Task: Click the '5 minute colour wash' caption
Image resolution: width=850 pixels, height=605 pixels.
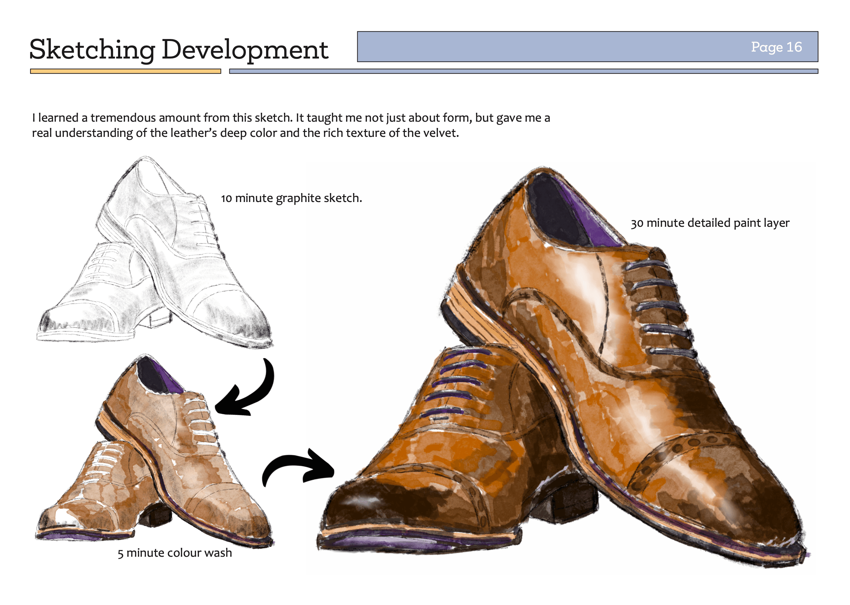Action: [174, 553]
